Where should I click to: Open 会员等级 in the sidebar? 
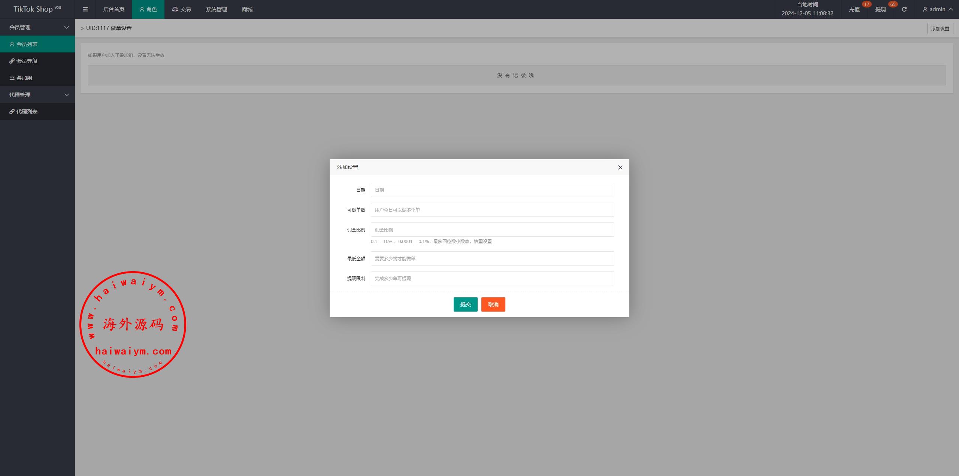27,61
